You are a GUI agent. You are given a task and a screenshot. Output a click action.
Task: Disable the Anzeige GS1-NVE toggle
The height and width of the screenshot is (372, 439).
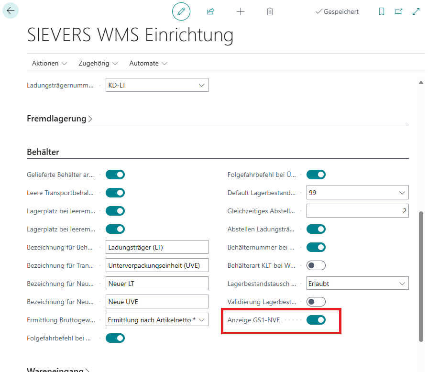click(x=316, y=320)
